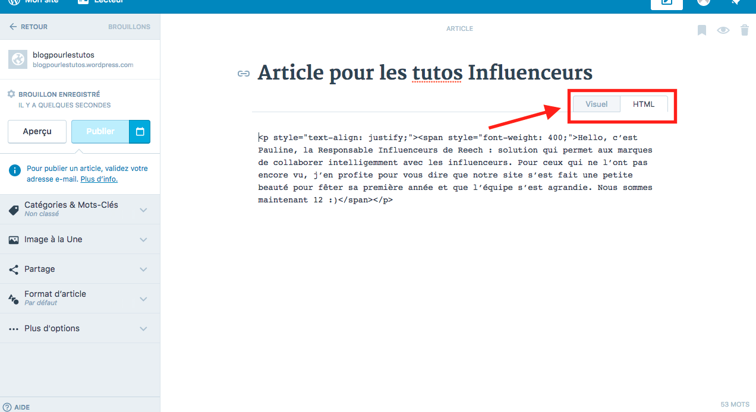
Task: Click the Aperçu button
Action: pyautogui.click(x=37, y=132)
